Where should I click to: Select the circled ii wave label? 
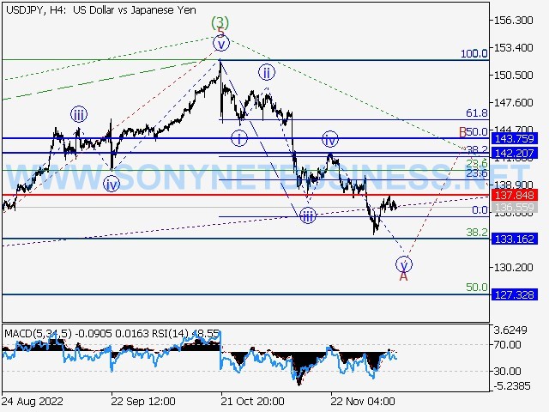click(267, 72)
